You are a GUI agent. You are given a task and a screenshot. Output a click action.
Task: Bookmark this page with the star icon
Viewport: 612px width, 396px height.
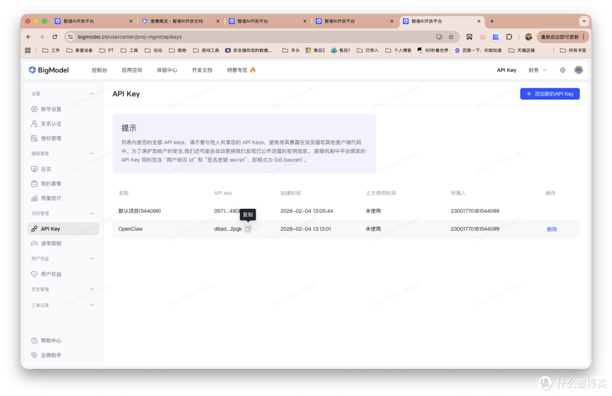point(451,37)
